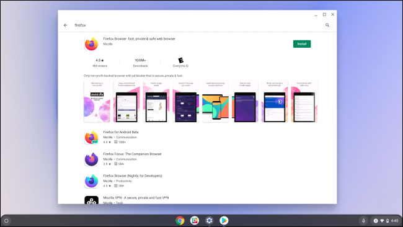Open the Firefox Browser app icon
Screen dimensions: 403x227
point(92,44)
